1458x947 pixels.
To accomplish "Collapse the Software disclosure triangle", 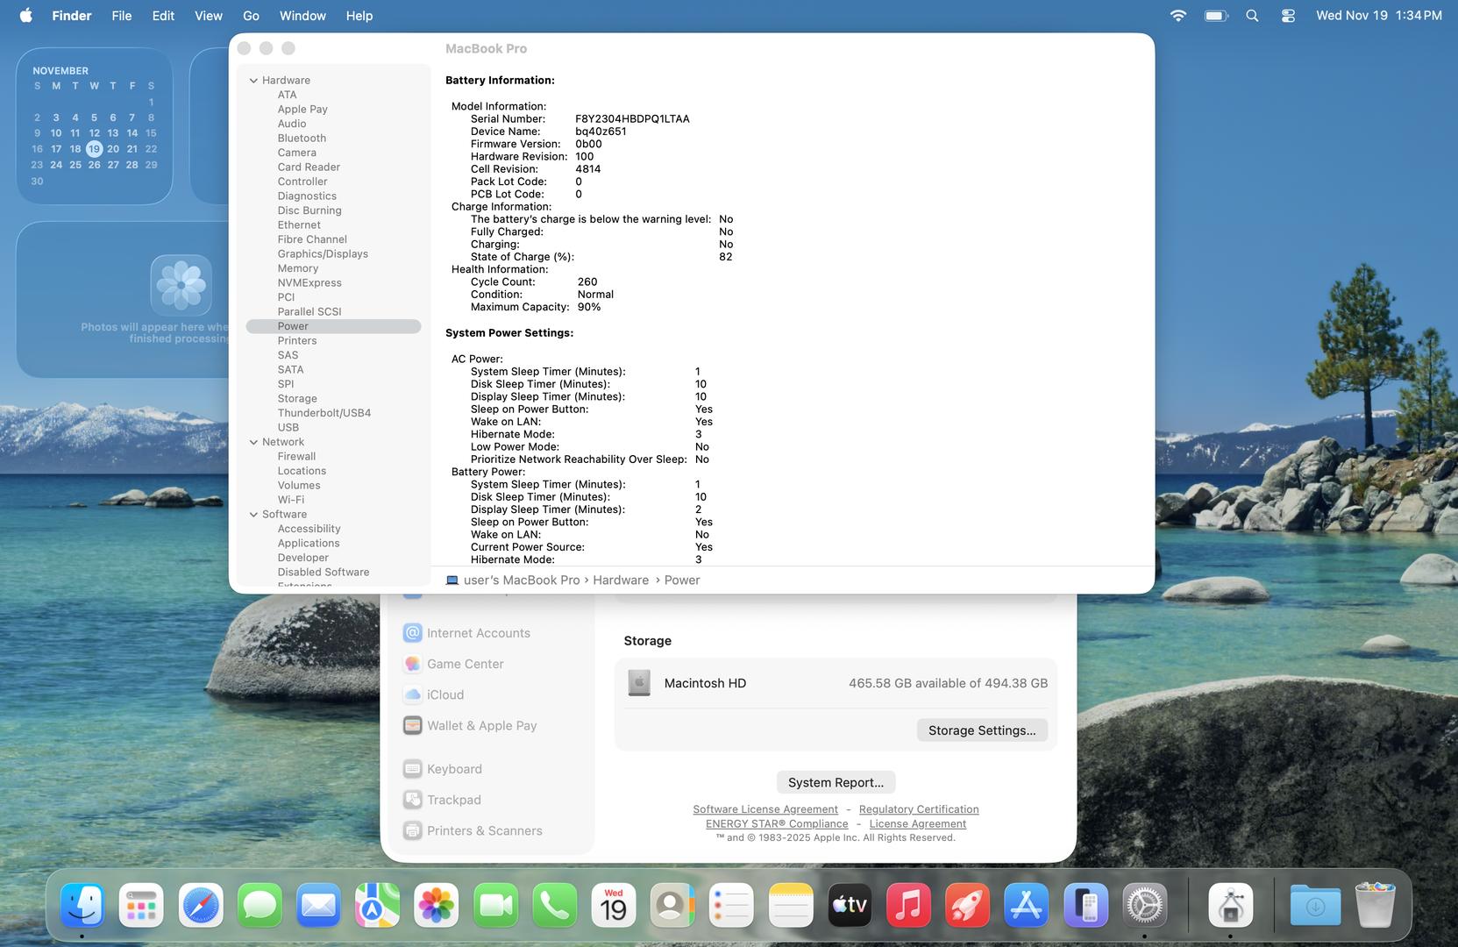I will pos(253,515).
